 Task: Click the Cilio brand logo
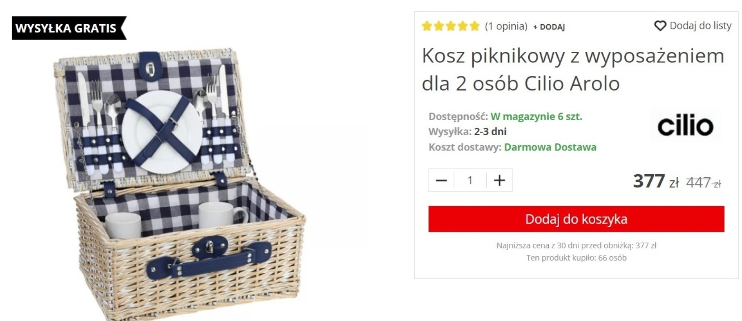tap(685, 125)
